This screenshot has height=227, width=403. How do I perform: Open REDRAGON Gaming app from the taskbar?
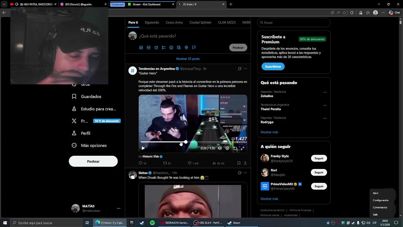pyautogui.click(x=174, y=223)
